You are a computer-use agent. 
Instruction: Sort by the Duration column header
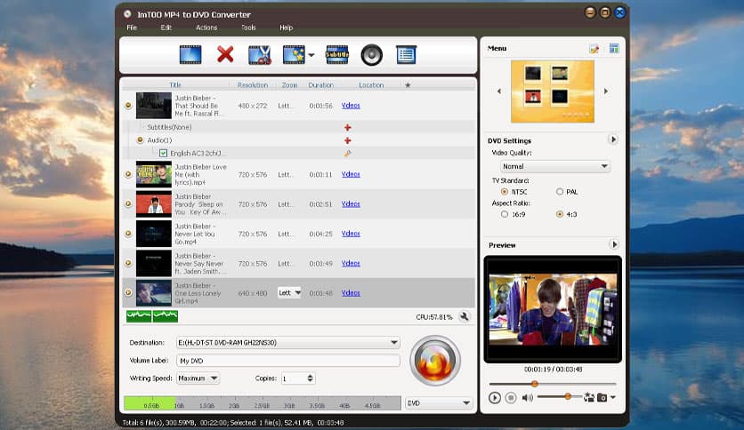point(320,85)
